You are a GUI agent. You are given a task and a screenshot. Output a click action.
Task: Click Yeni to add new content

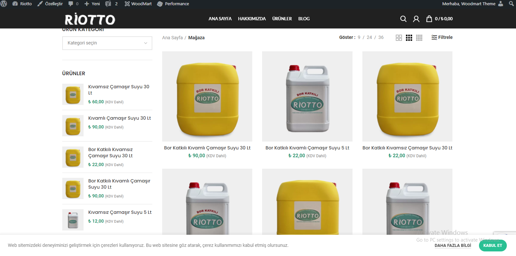tap(92, 4)
